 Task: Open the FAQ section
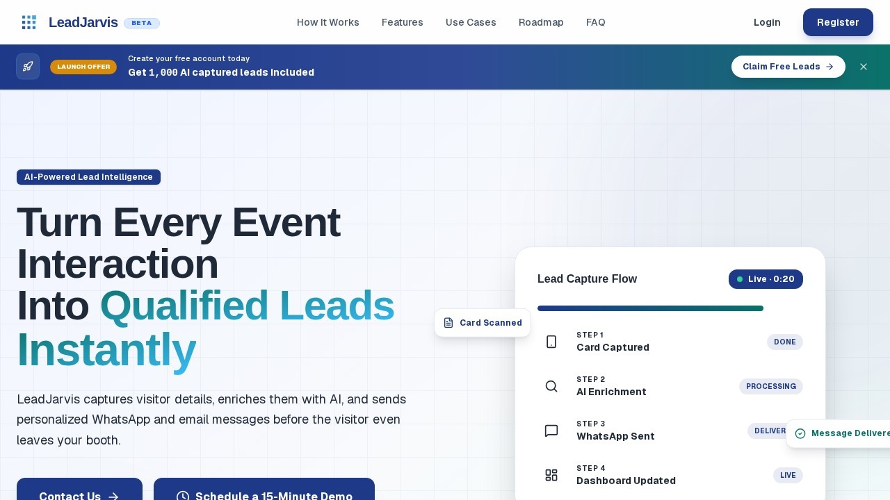coord(596,22)
